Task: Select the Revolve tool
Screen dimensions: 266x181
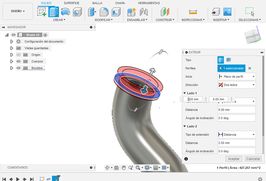Action: click(x=66, y=12)
